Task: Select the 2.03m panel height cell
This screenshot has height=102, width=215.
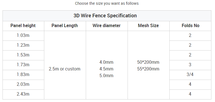Action: tap(23, 84)
